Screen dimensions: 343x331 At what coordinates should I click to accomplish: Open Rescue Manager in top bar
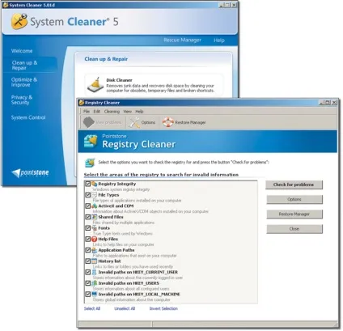click(182, 40)
